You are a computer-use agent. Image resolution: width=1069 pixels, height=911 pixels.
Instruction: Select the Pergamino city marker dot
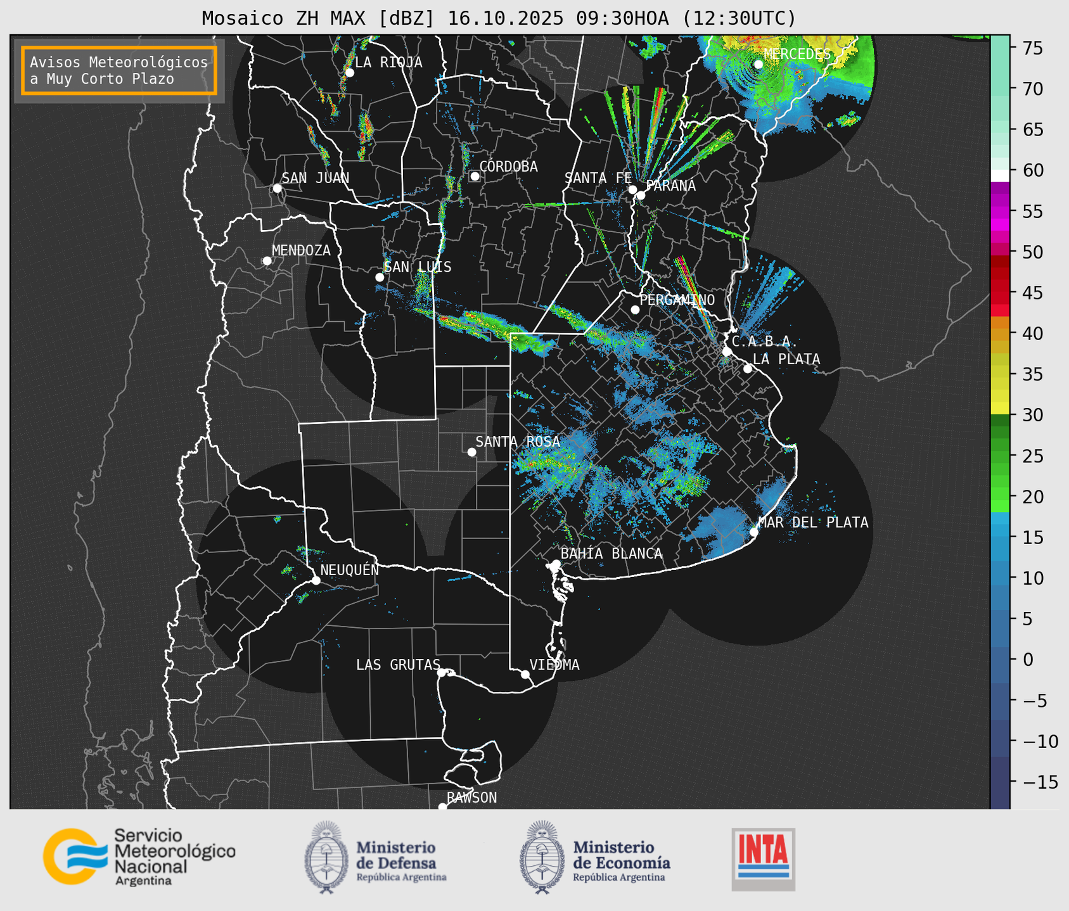tap(635, 310)
